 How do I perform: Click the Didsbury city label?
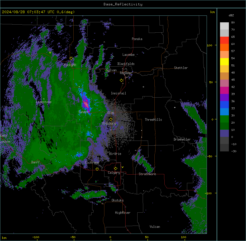pos(109,123)
